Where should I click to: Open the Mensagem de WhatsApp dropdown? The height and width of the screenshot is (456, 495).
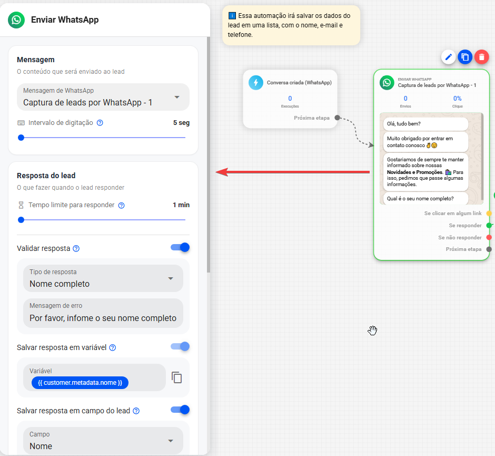(x=103, y=97)
